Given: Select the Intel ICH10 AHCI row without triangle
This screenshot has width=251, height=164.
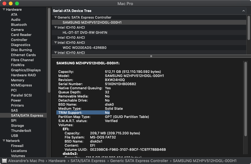Looking at the screenshot, I should coord(149,38).
